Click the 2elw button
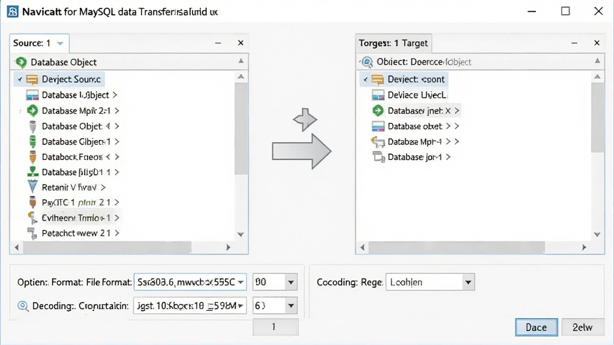The image size is (614, 345). point(583,328)
